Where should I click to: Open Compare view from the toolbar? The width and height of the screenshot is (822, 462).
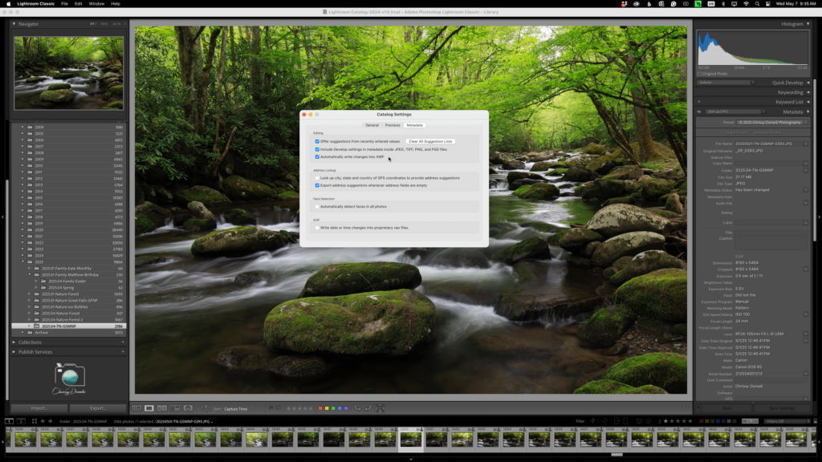click(x=162, y=408)
